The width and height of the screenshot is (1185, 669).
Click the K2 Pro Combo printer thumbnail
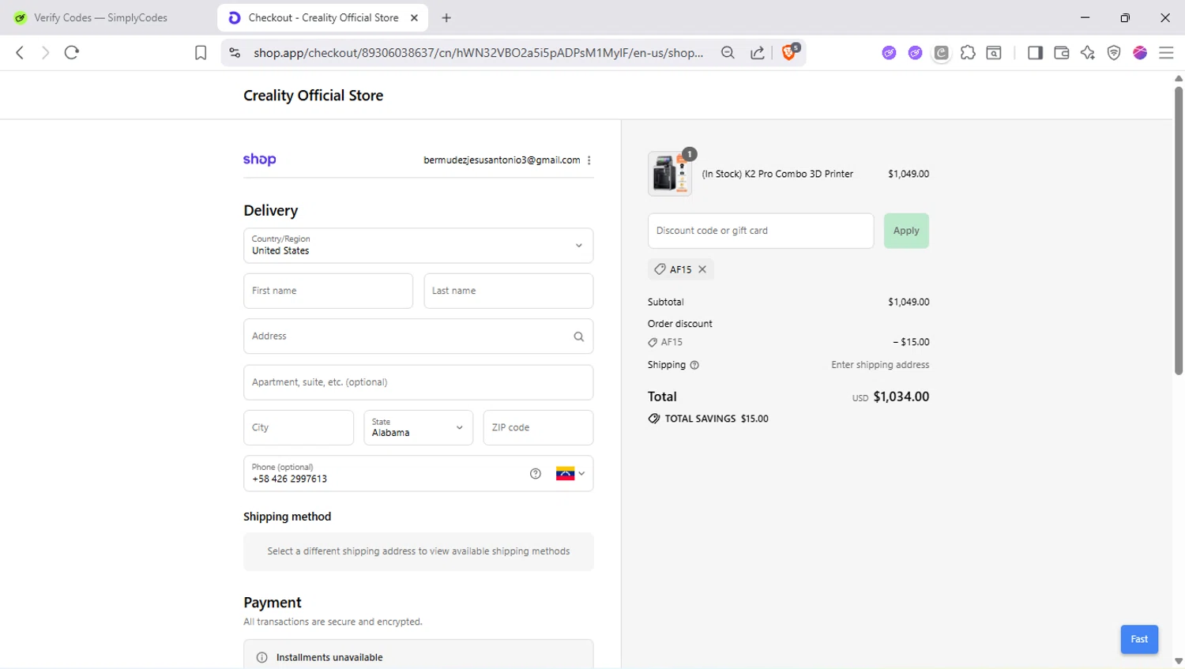[669, 174]
